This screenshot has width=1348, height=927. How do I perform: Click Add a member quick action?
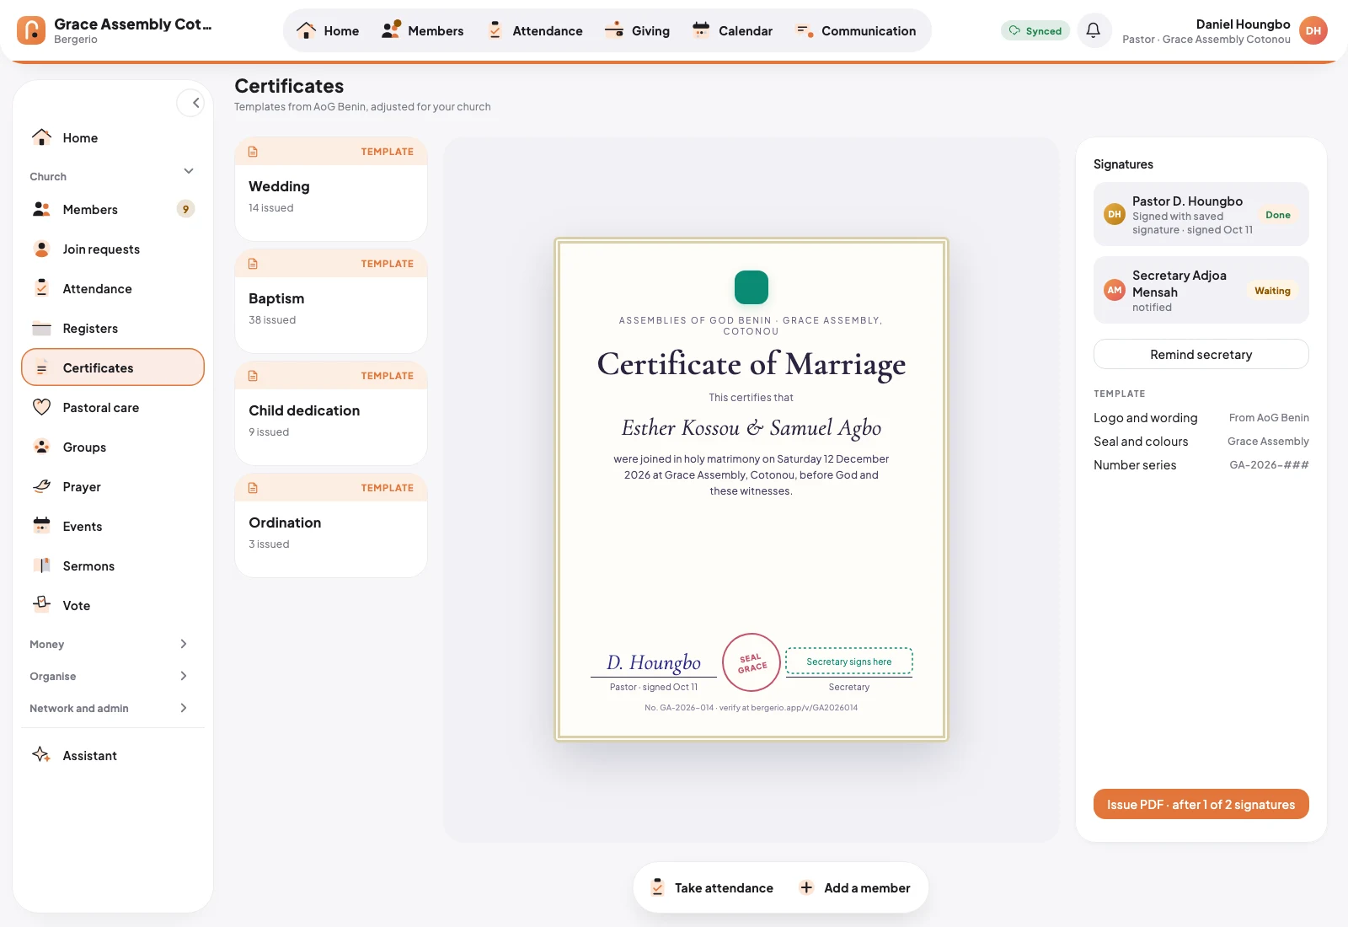point(855,887)
